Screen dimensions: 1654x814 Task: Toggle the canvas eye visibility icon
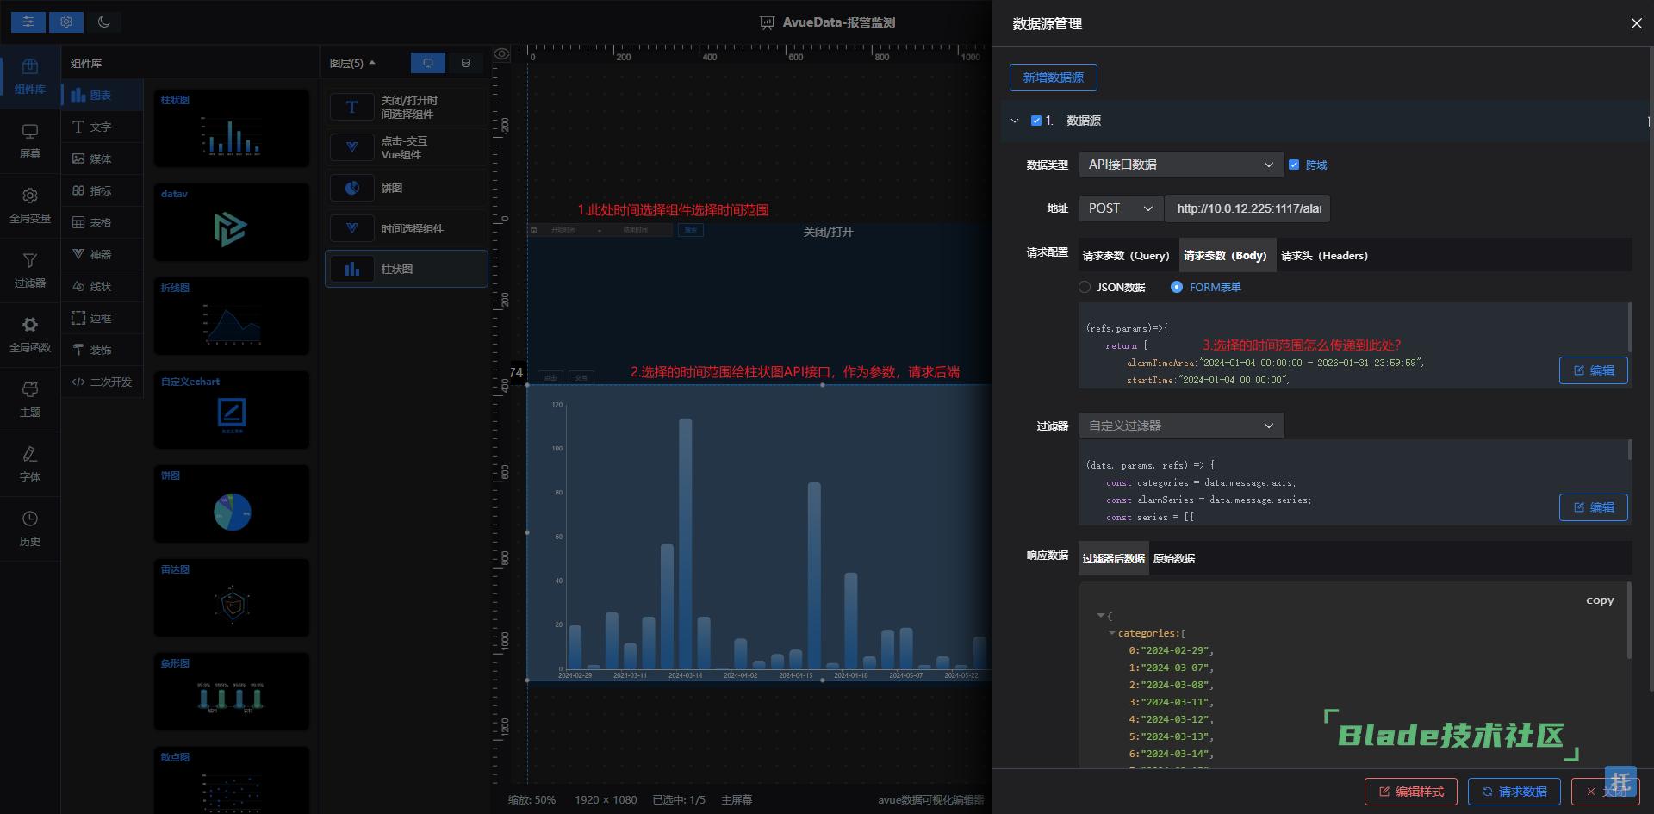pos(501,54)
